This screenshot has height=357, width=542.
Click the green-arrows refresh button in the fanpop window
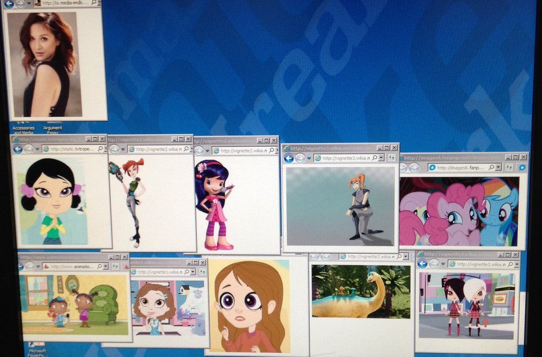coord(509,167)
